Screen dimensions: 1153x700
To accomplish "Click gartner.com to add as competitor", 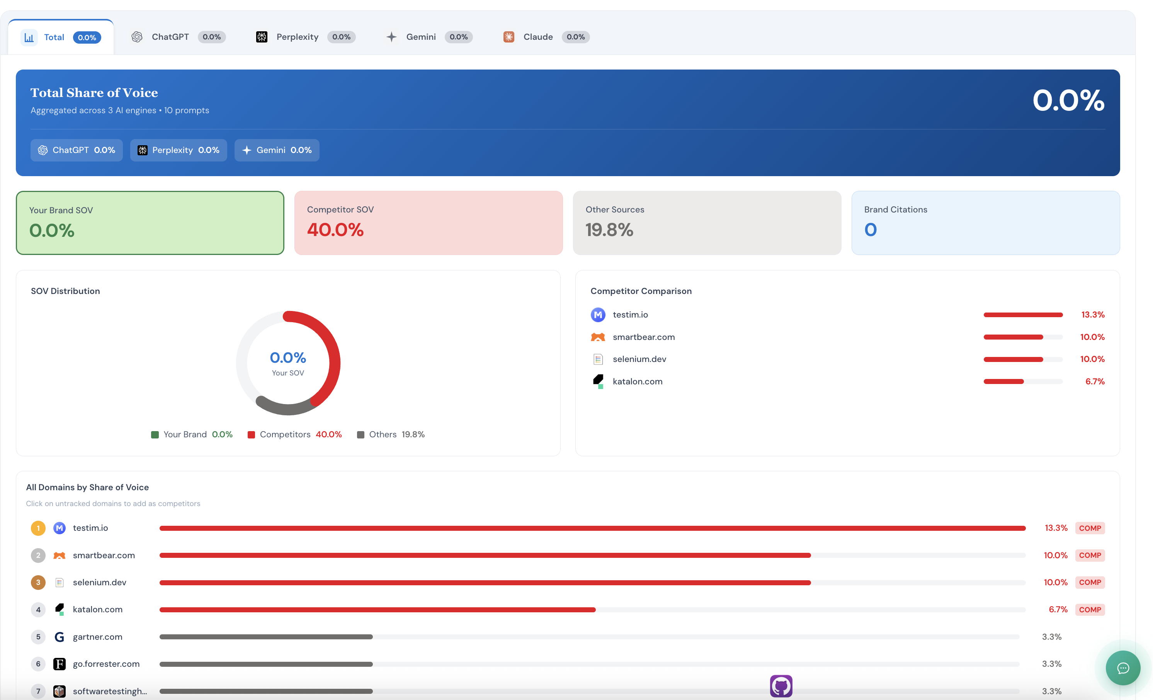I will tap(97, 636).
